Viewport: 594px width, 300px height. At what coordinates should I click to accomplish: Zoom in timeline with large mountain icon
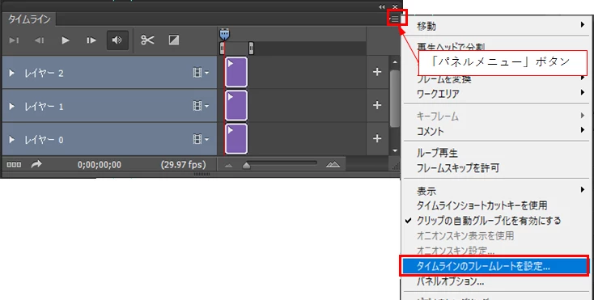pos(333,164)
